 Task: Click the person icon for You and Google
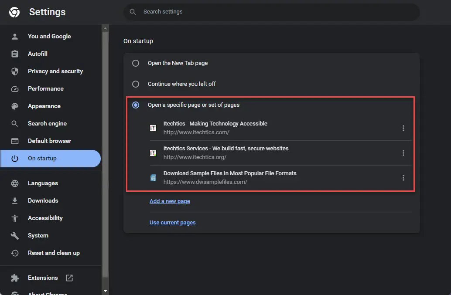coord(15,37)
